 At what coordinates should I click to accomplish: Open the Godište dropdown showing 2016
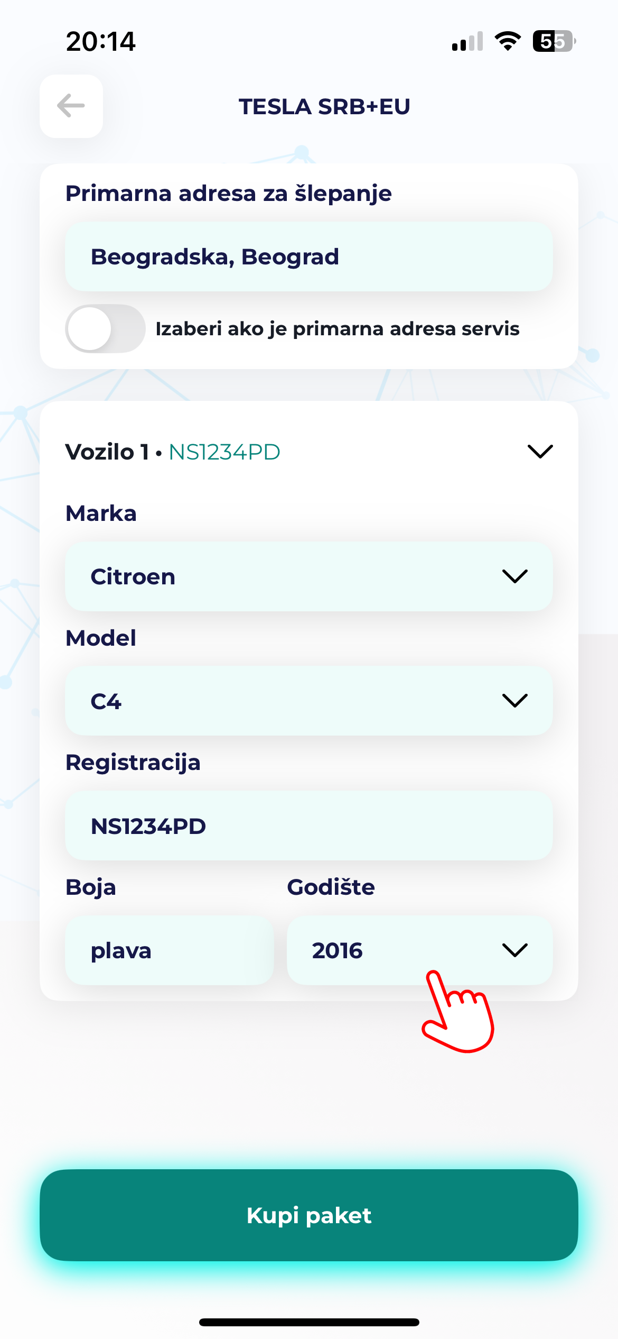point(419,950)
